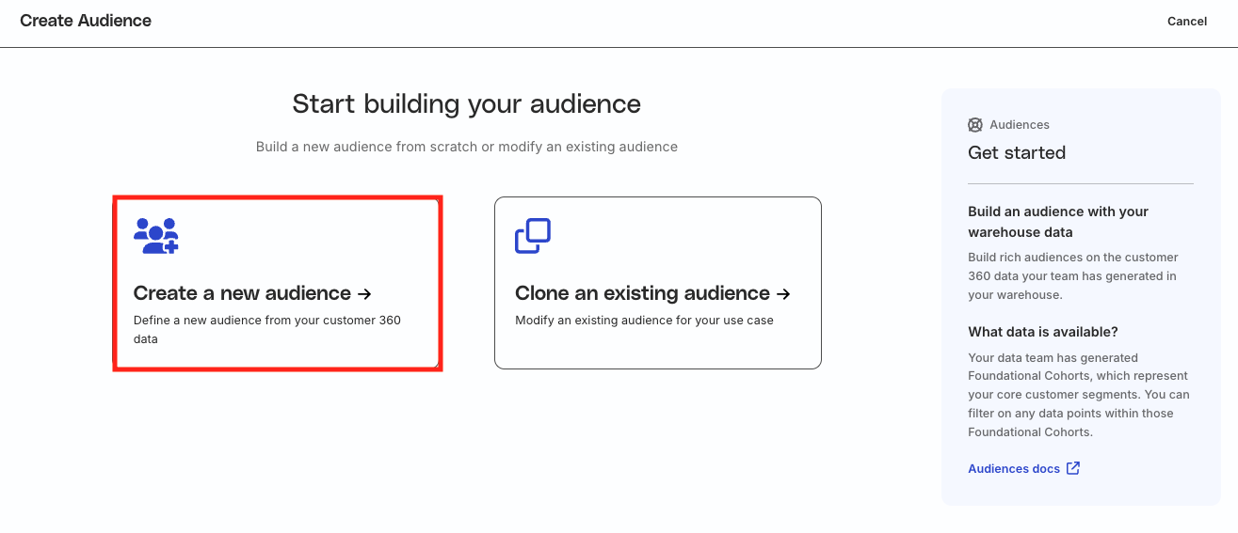Click the Audiences label in help panel
The width and height of the screenshot is (1238, 533).
[1019, 125]
